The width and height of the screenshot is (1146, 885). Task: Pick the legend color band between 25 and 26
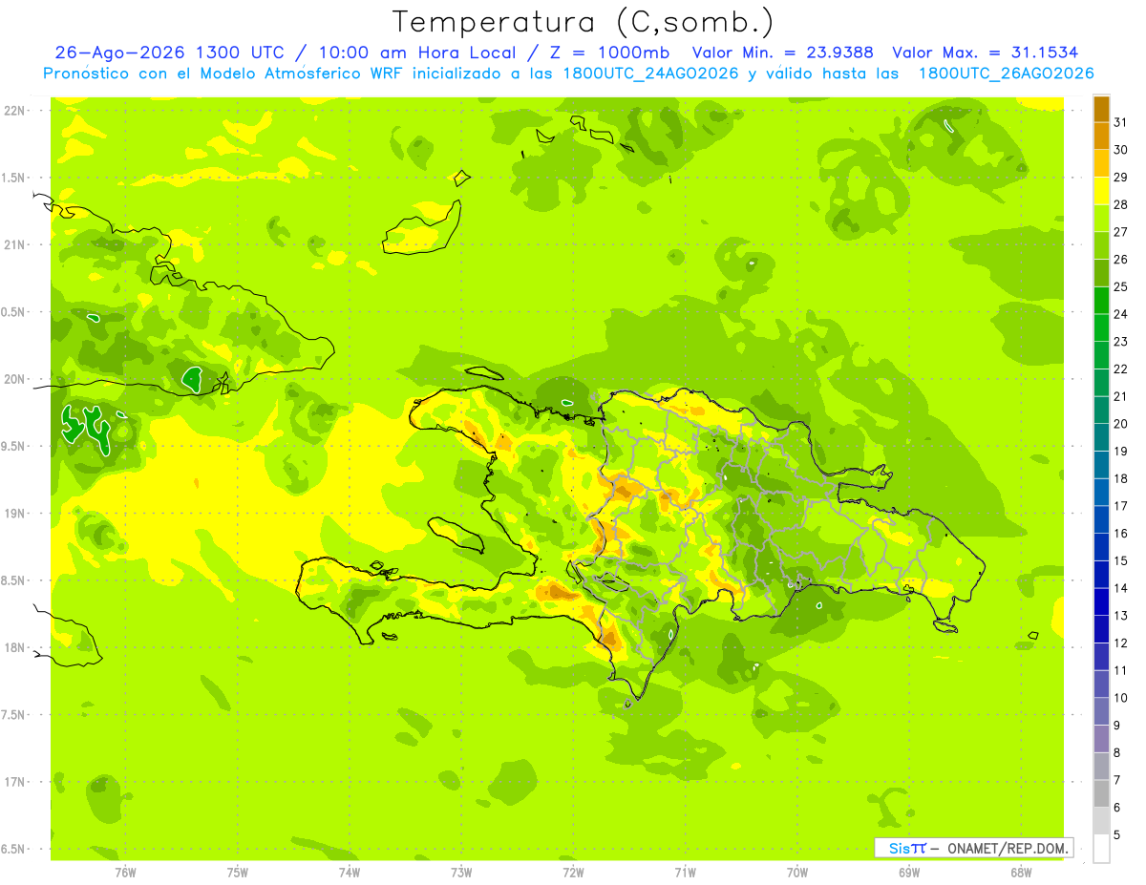[1101, 273]
